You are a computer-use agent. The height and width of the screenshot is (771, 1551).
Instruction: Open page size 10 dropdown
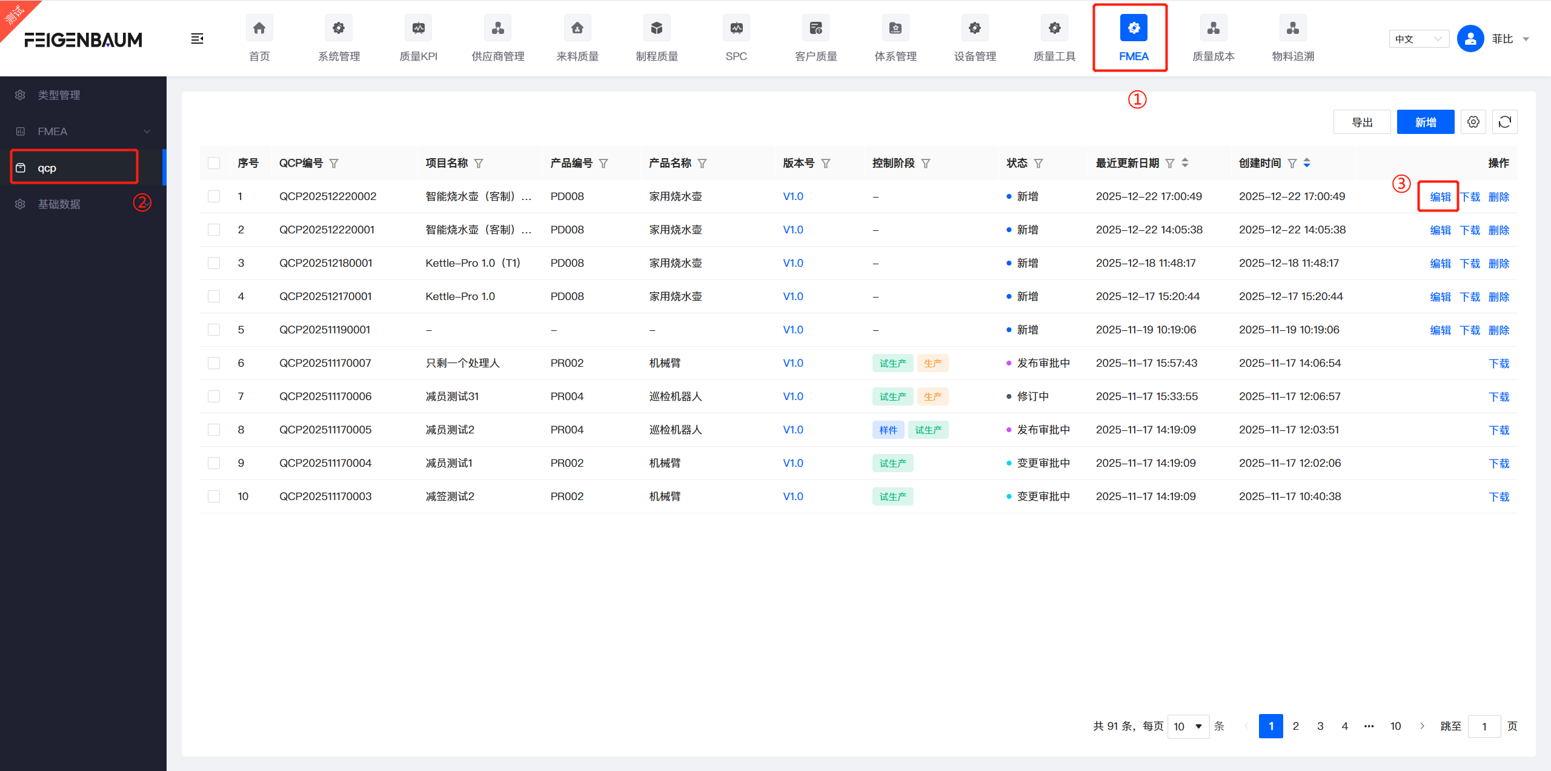[x=1187, y=726]
